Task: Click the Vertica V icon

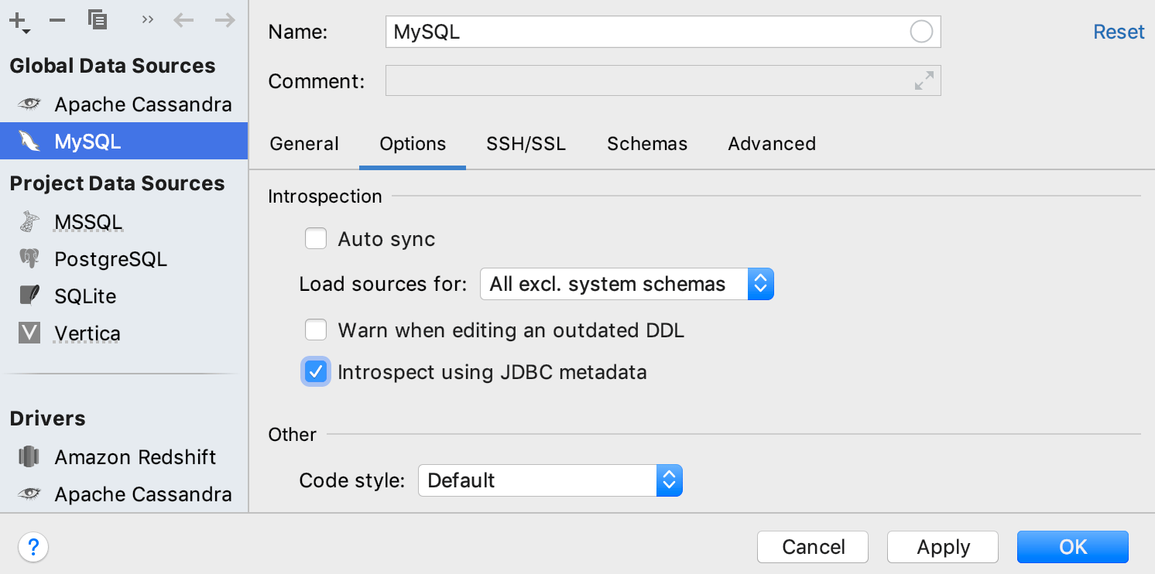Action: (29, 333)
